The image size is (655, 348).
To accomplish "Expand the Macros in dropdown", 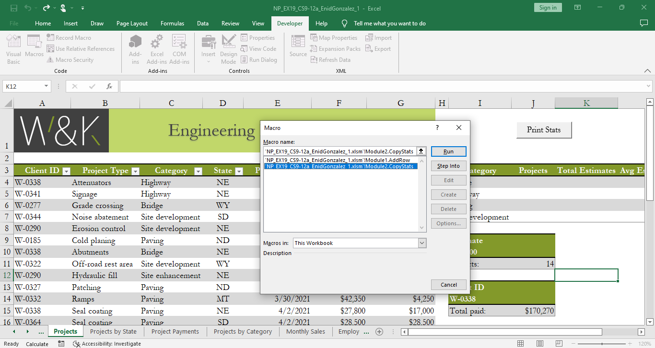I will (421, 243).
